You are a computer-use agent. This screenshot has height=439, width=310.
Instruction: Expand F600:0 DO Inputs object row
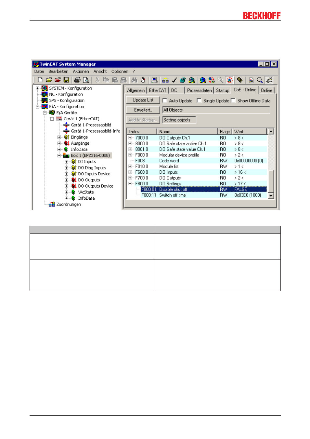(x=130, y=172)
